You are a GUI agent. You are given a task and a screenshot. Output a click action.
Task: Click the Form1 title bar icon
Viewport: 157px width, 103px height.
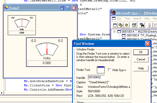[6, 8]
